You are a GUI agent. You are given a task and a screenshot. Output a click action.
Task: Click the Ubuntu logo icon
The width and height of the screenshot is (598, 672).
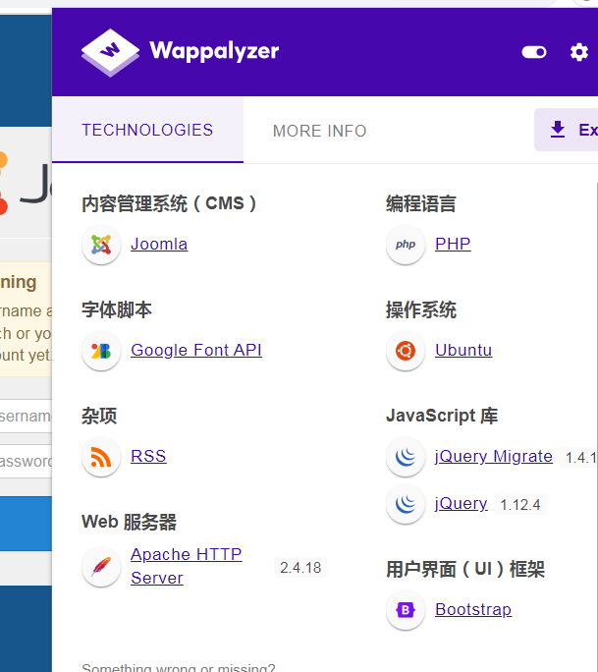pos(406,351)
